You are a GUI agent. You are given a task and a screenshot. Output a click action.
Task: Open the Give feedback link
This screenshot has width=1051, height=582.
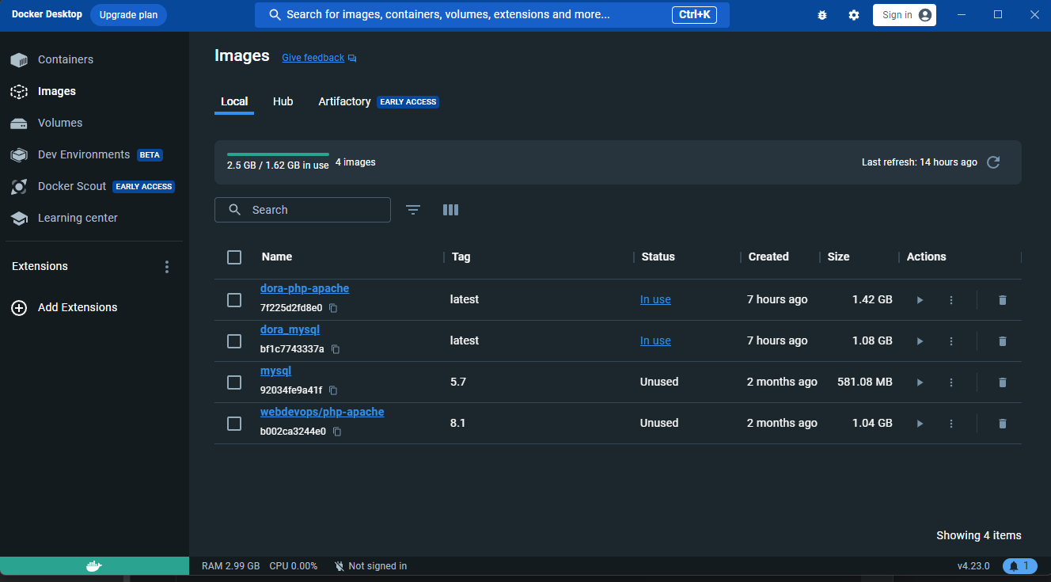(313, 58)
